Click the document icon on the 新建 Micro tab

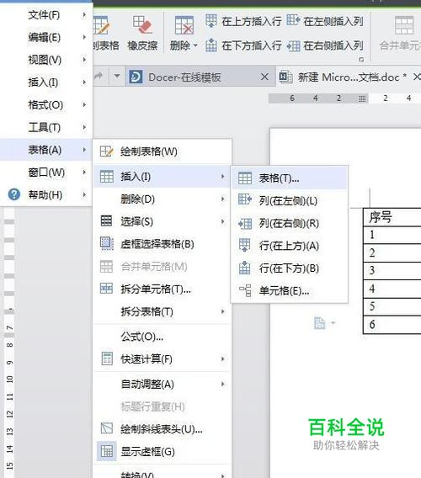click(x=285, y=77)
